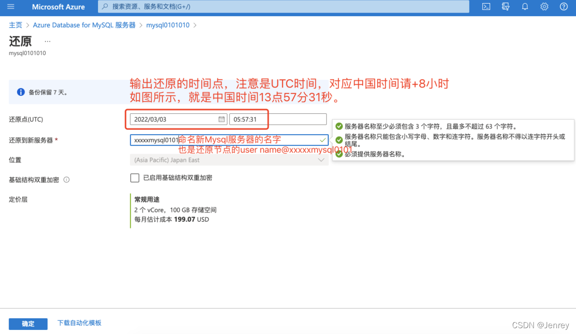This screenshot has width=576, height=334.
Task: Open the ellipsis menu beside 还原
Action: (x=48, y=41)
